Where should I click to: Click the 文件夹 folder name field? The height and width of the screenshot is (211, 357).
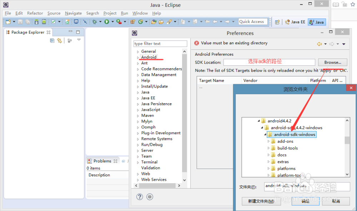(x=307, y=187)
